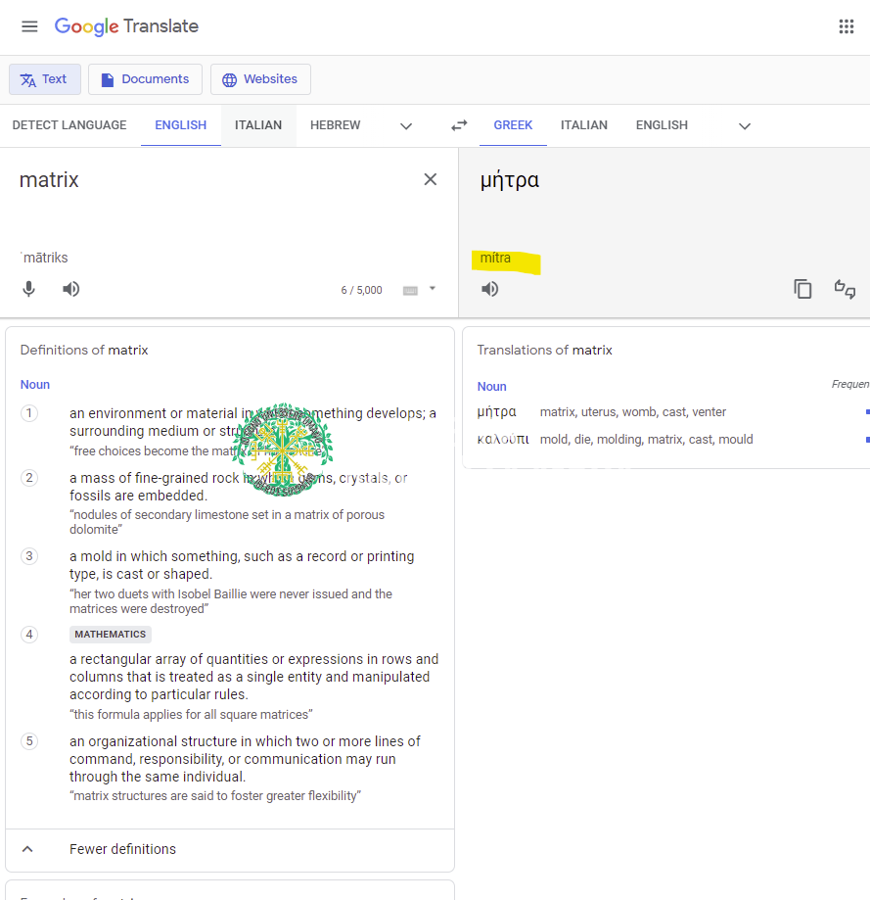Click the microphone voice input icon
This screenshot has height=900, width=870.
[x=29, y=289]
